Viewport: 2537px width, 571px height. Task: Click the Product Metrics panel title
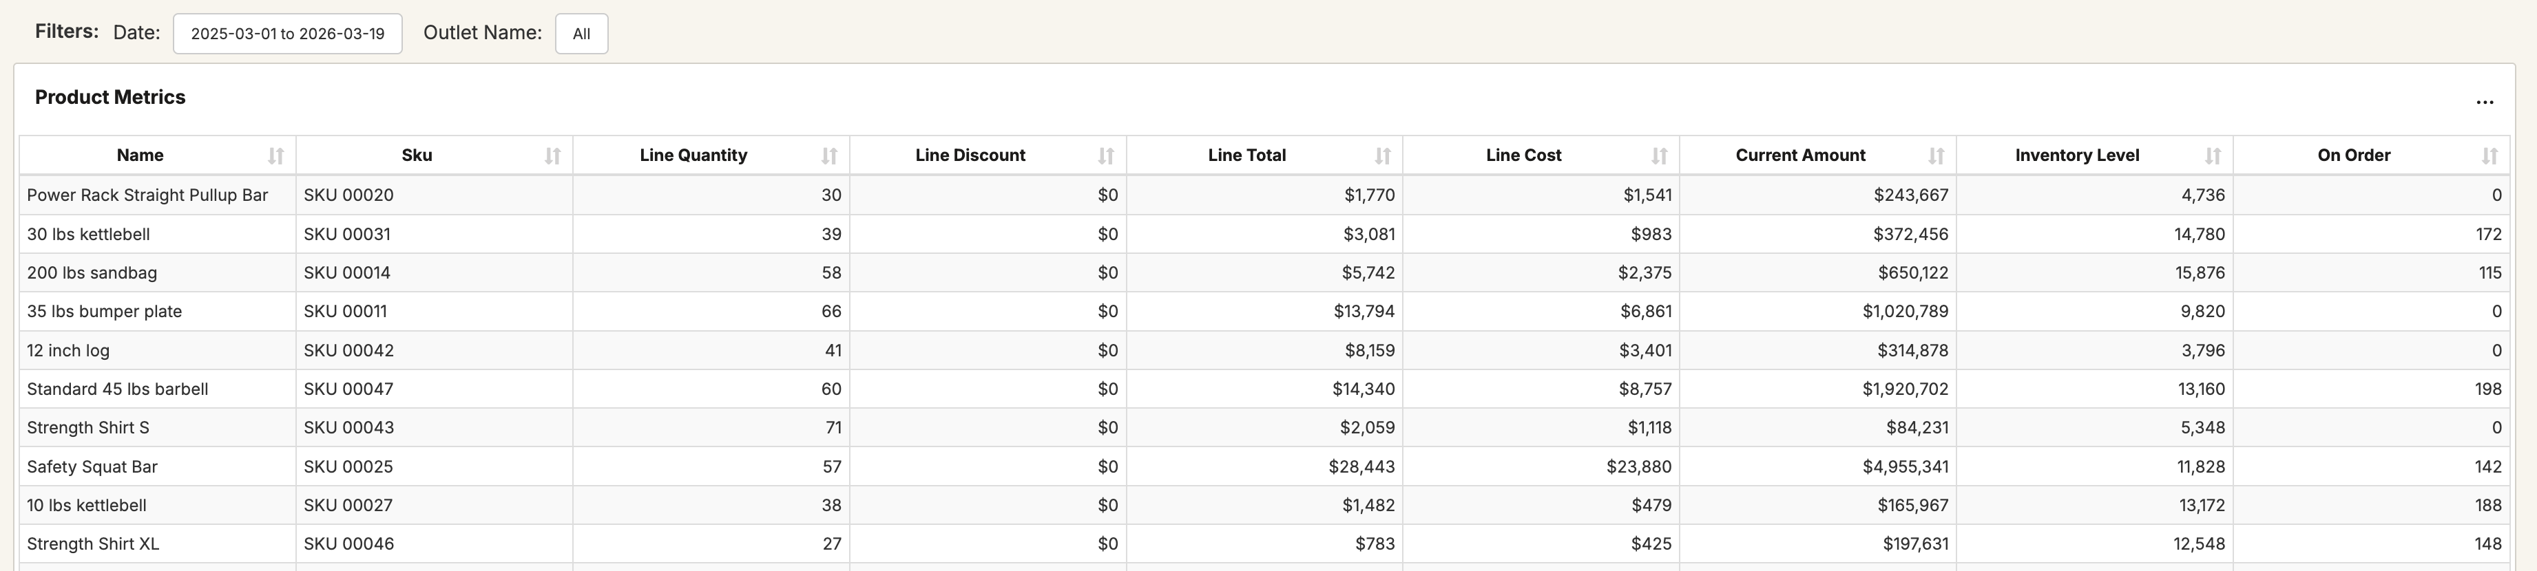[110, 98]
